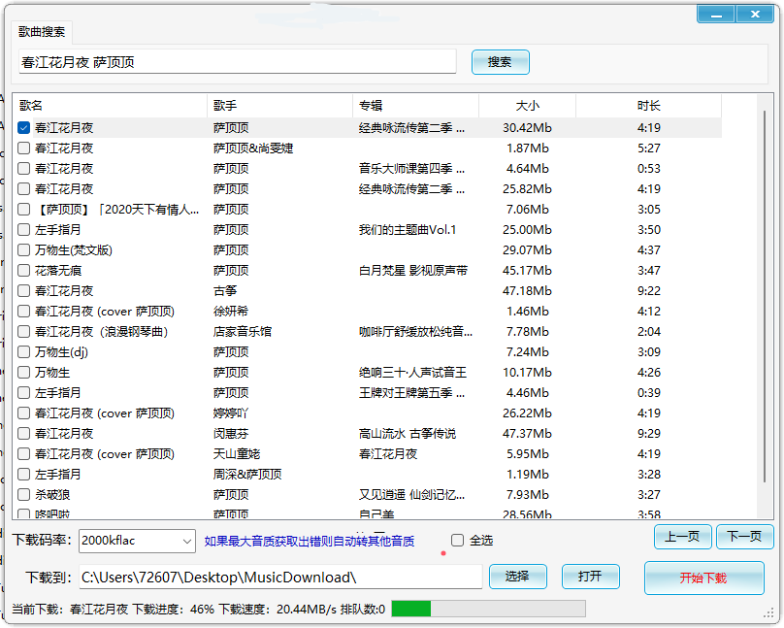Check the 杀破狼 song checkbox
The height and width of the screenshot is (628, 784).
pos(23,494)
